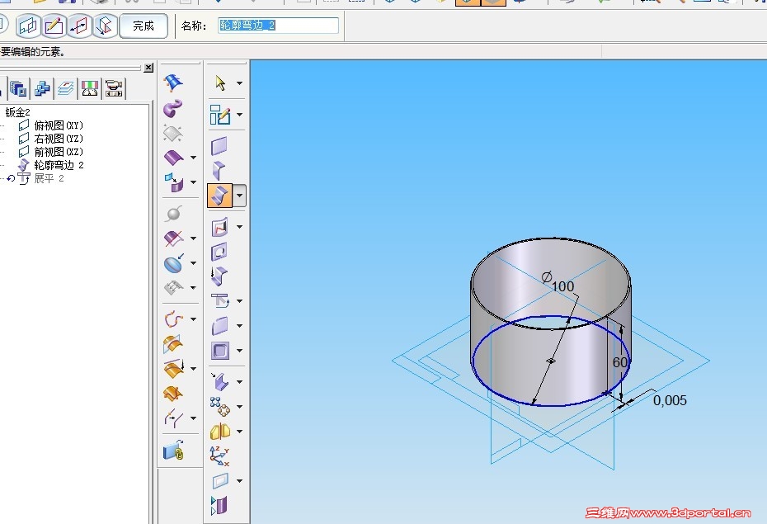Select the 轮廓弯边 2 feature in tree
767x524 pixels.
point(59,165)
